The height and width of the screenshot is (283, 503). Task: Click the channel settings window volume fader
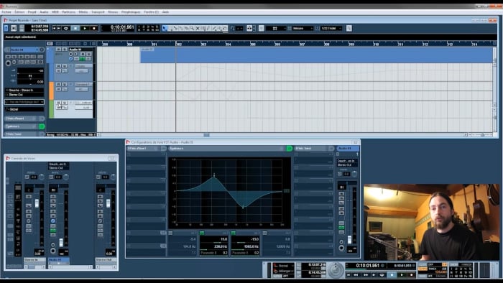pyautogui.click(x=349, y=239)
